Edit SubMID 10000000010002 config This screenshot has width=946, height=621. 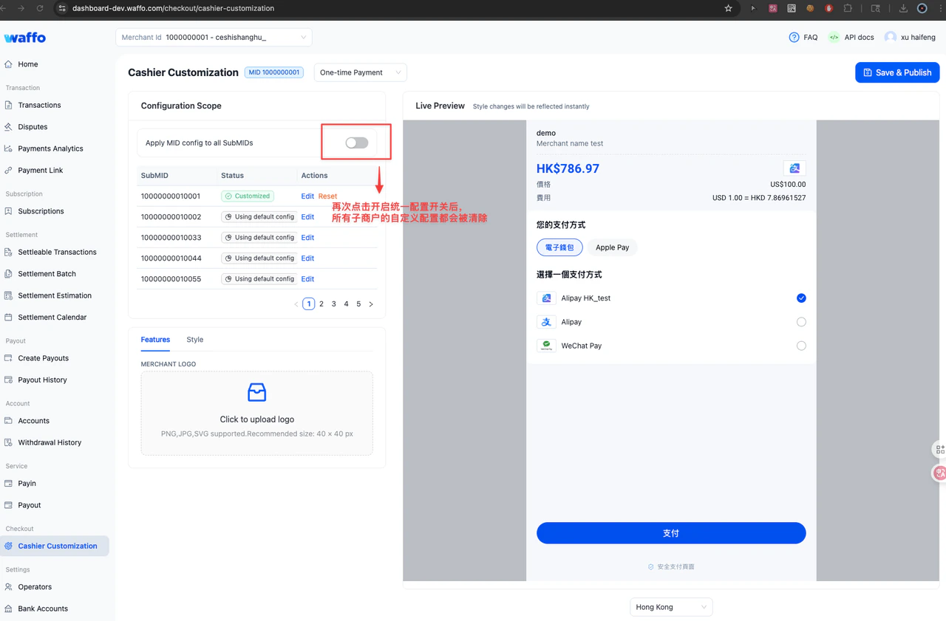307,217
